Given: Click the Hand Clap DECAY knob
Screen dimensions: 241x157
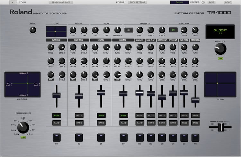Looking at the screenshot, I should (x=151, y=61).
